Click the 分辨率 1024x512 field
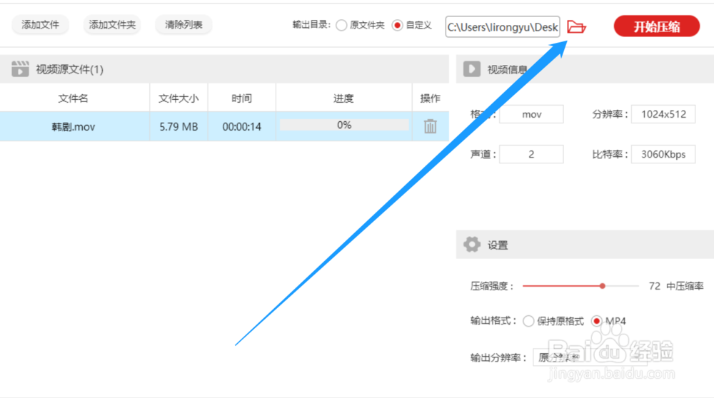714x398 pixels. click(663, 114)
